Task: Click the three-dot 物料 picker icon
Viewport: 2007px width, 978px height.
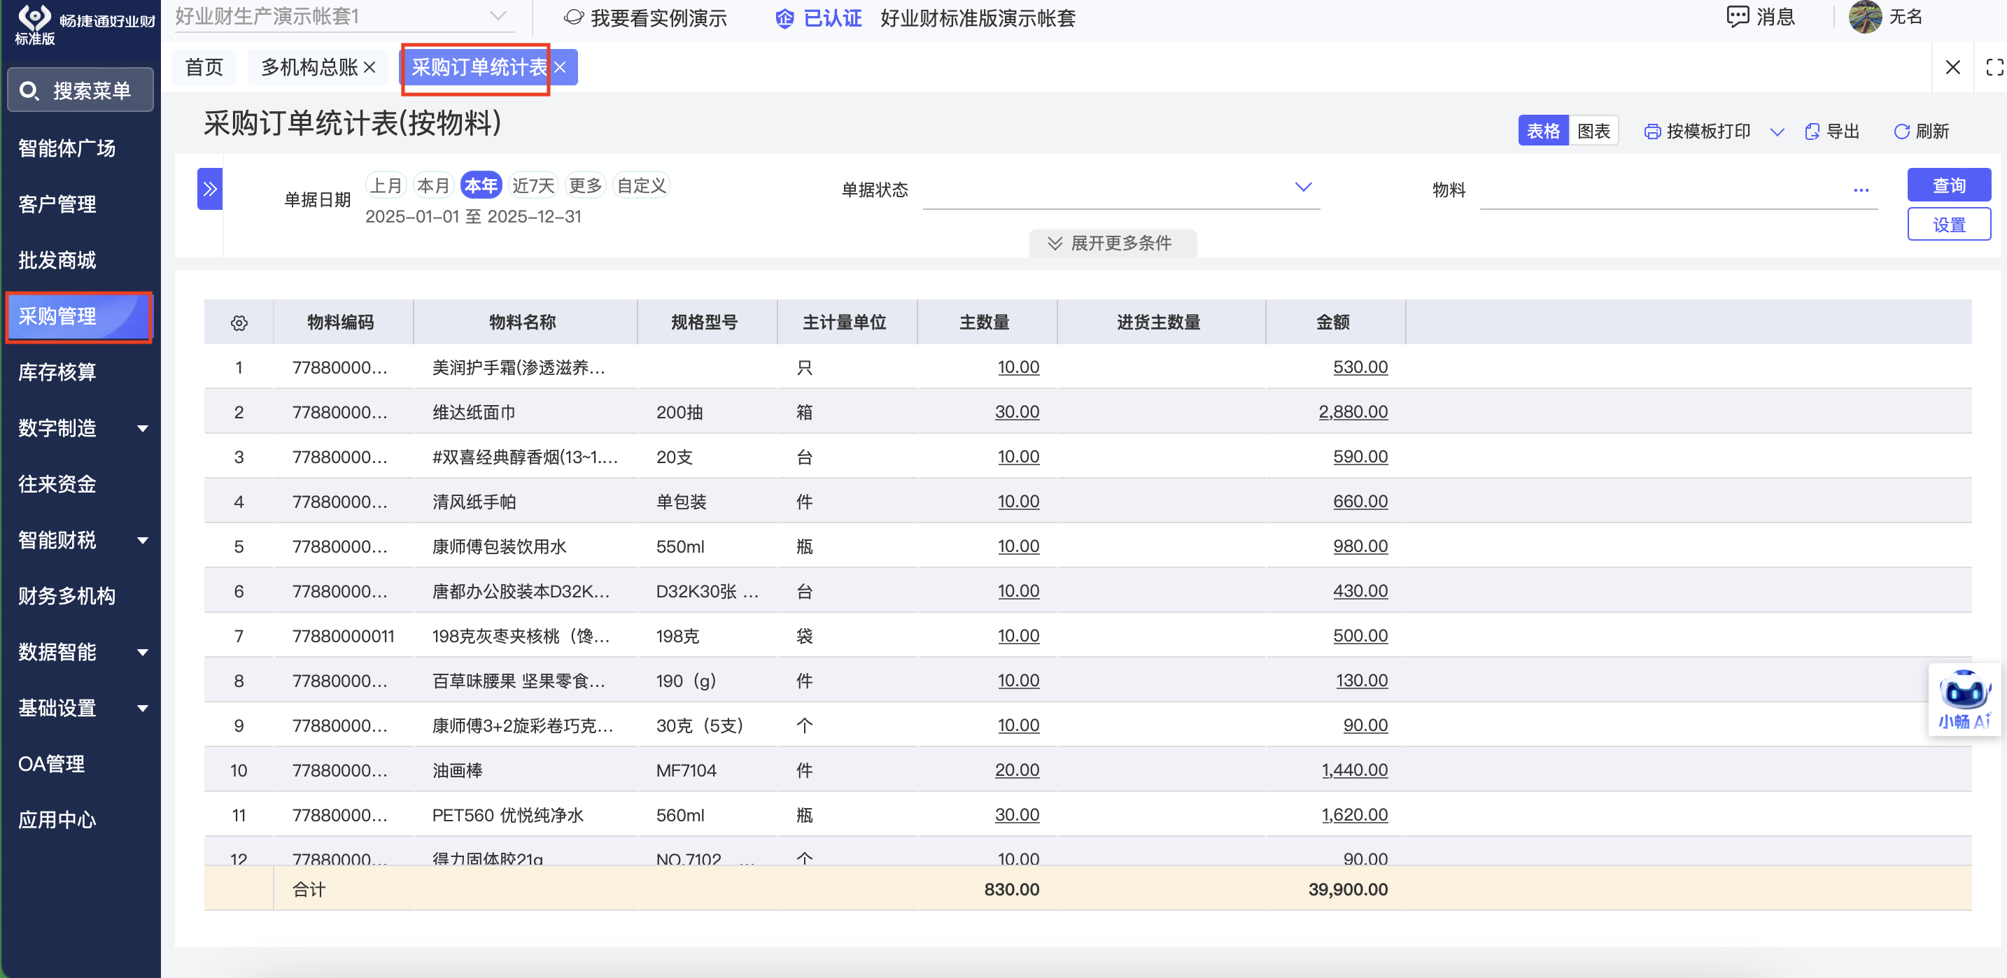Action: point(1861,189)
